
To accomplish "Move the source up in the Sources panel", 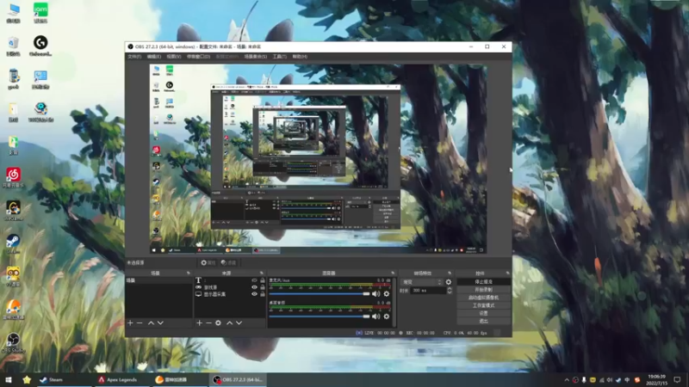I will click(229, 323).
